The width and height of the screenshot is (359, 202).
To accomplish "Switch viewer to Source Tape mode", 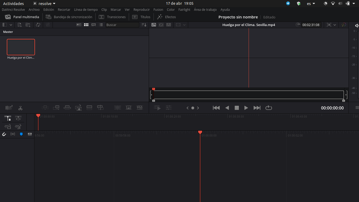I will [161, 25].
